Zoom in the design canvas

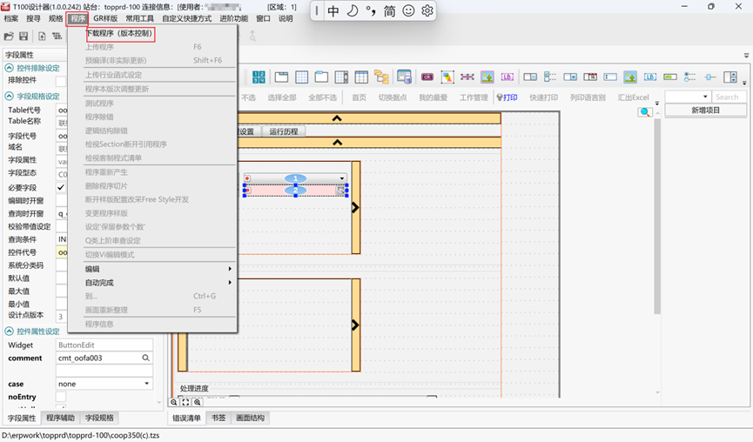(197, 403)
